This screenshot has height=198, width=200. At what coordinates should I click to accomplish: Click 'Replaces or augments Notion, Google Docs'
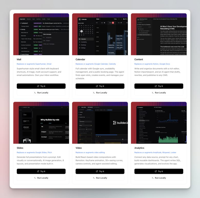(152, 64)
